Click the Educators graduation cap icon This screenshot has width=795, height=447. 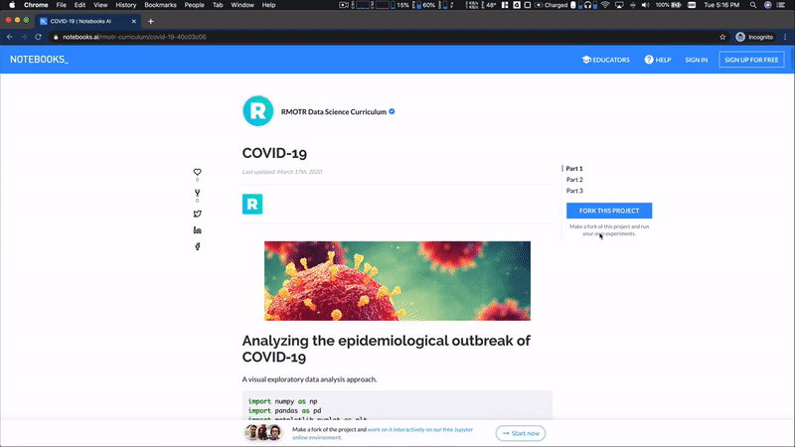coord(586,60)
